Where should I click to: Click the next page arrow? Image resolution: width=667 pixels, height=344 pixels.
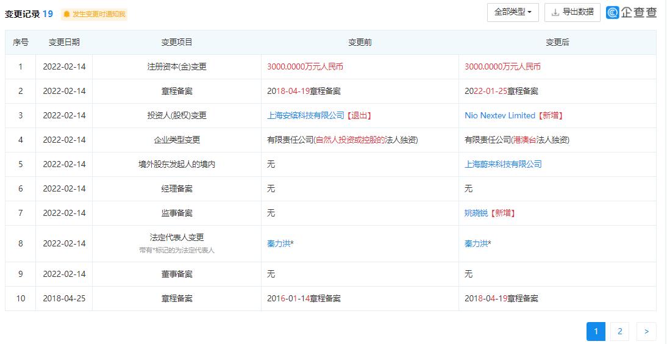(646, 331)
